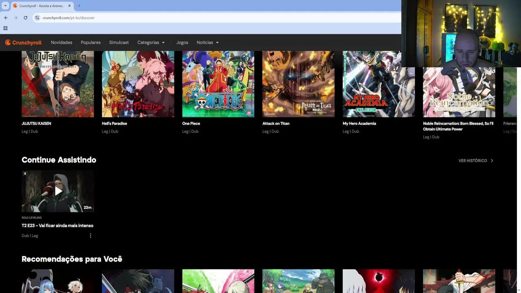Go back with the browser back arrow

pos(6,18)
